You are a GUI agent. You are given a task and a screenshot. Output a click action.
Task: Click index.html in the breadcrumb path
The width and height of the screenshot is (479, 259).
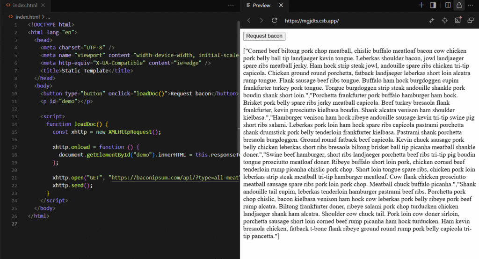click(27, 17)
